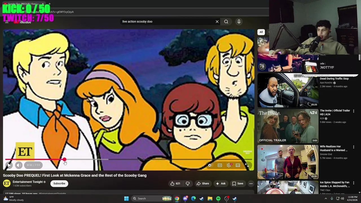Viewport: 361px width, 203px height.
Task: Open first Steam icon next to Edge
Action: tap(202, 198)
